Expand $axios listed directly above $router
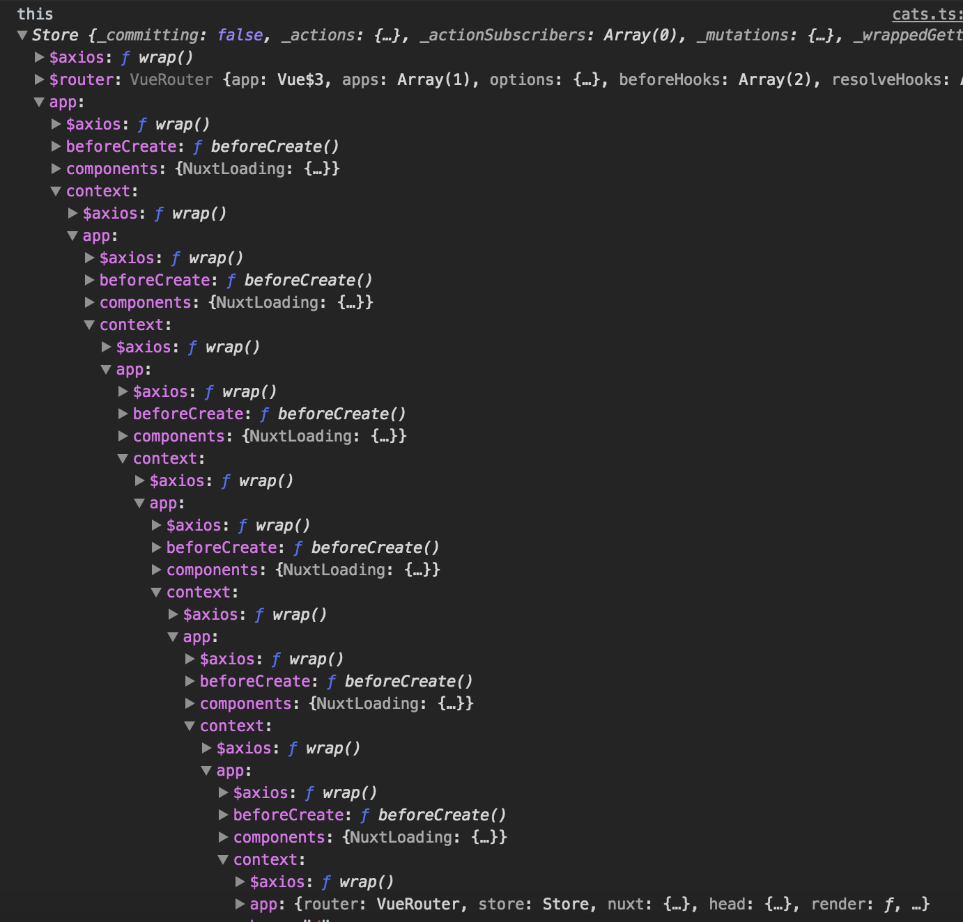Screen dimensions: 963x922 coord(40,57)
